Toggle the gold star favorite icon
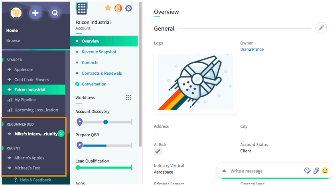The image size is (333, 186). (108, 8)
